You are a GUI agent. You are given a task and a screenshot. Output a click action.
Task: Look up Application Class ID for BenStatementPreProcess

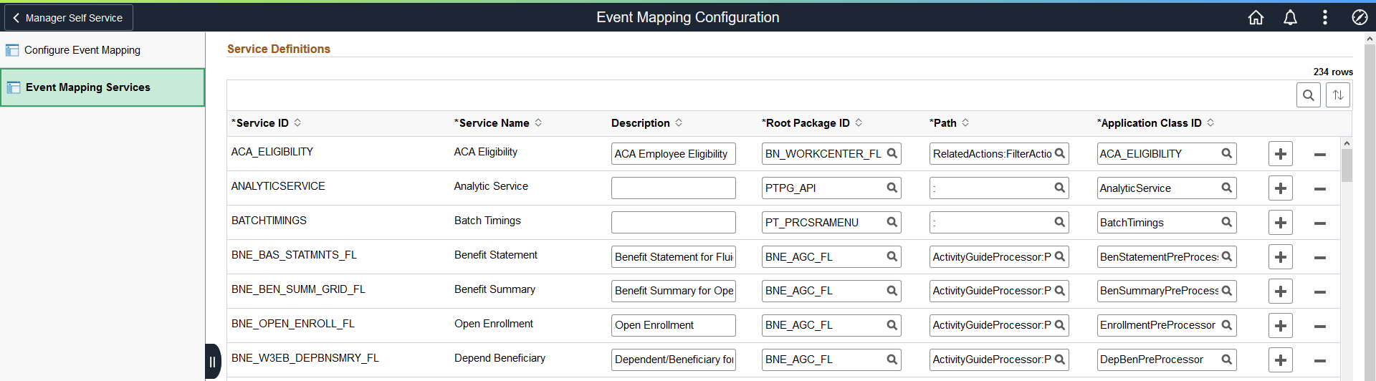coord(1226,256)
